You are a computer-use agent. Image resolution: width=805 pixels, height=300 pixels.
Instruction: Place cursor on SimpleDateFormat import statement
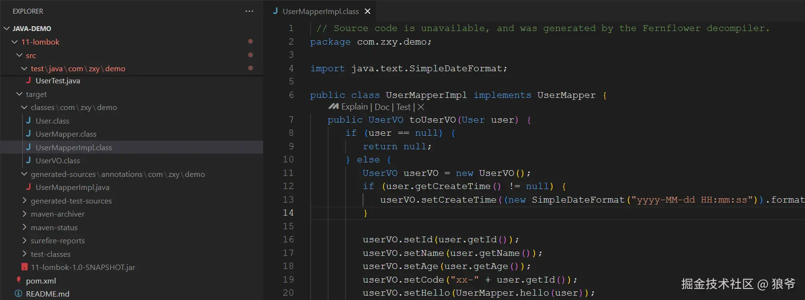pos(409,68)
